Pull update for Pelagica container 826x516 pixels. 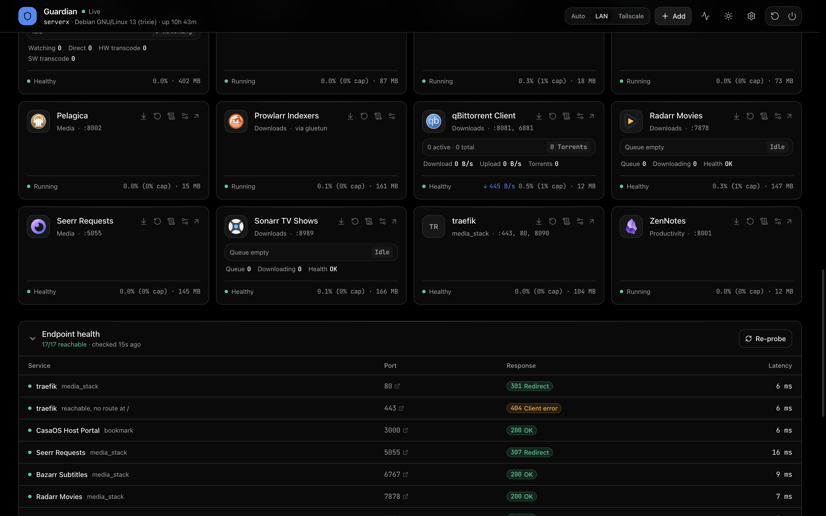[144, 116]
